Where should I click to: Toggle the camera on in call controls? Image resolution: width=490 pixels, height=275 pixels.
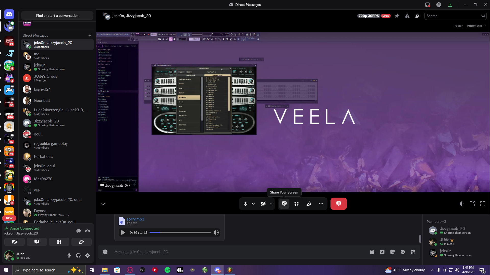coord(263,204)
